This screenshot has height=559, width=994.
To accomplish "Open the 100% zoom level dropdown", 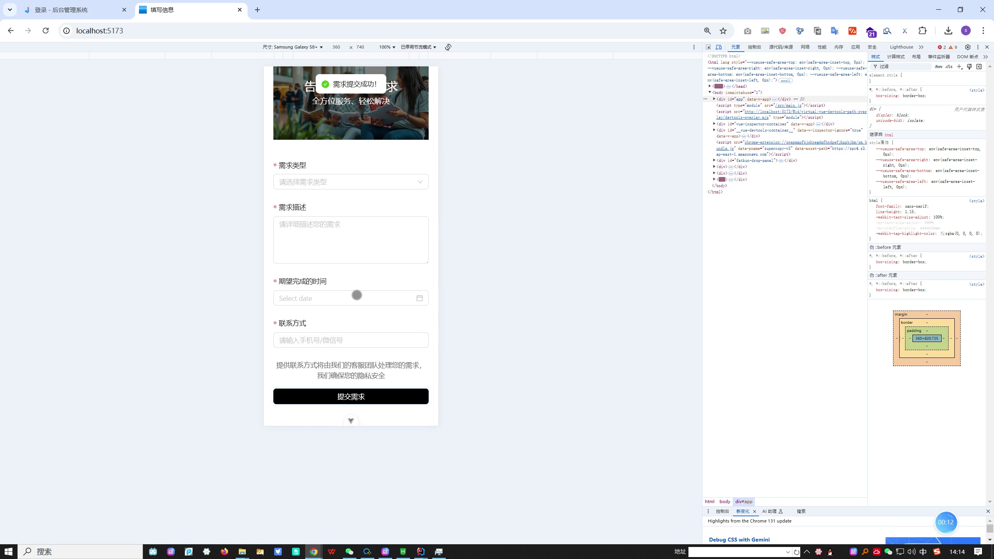I will (x=387, y=47).
